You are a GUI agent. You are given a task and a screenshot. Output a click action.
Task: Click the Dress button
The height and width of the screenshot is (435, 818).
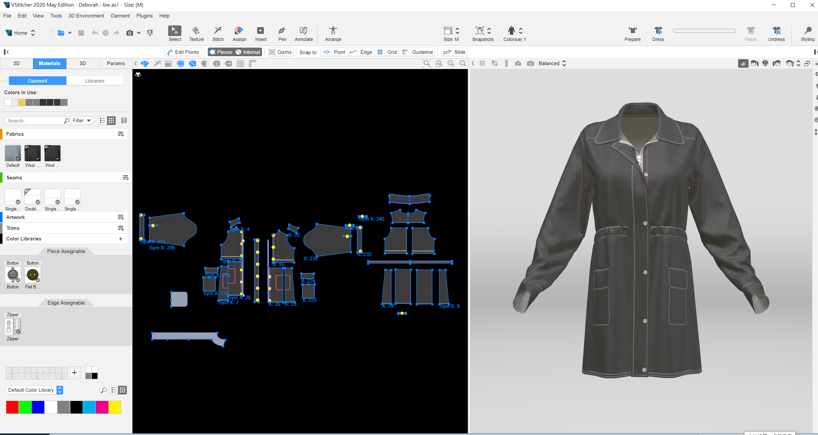(658, 33)
